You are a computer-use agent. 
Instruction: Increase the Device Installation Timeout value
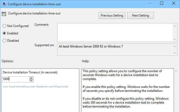(31, 78)
